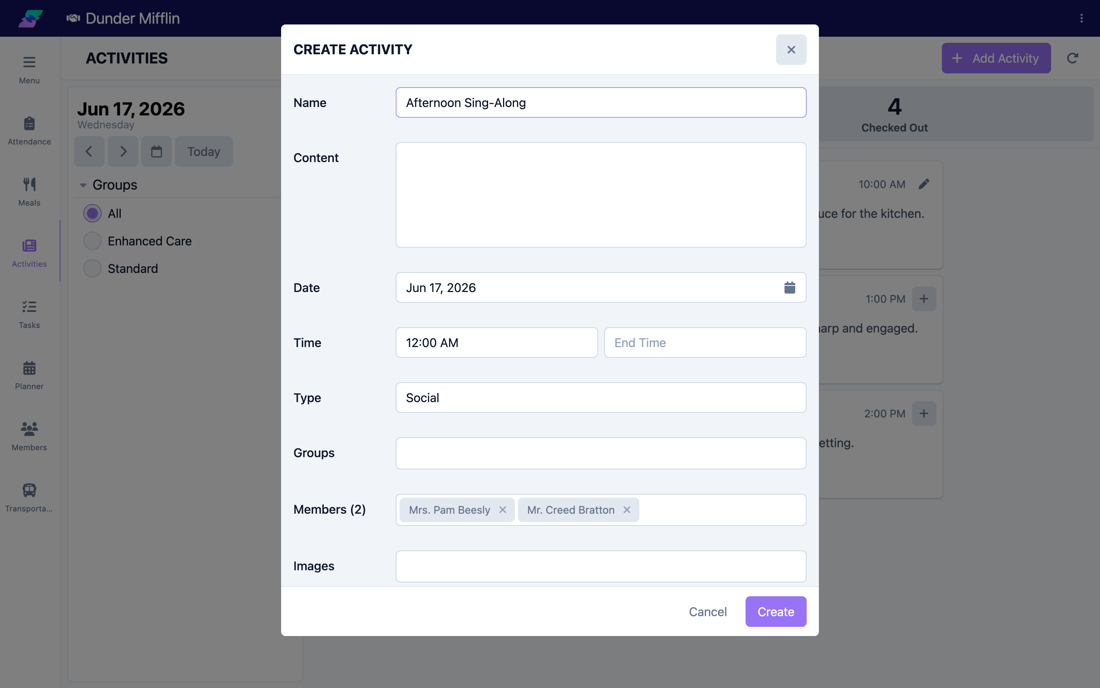Viewport: 1100px width, 688px height.
Task: Select the Enhanced Care radio button
Action: 92,241
